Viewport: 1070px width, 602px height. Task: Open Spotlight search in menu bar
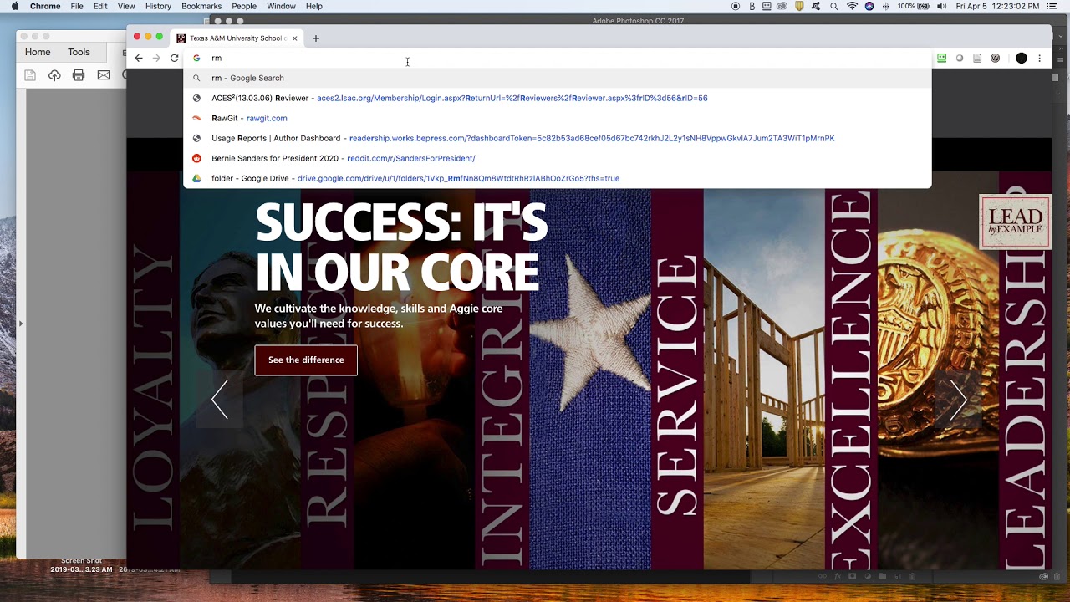click(834, 6)
